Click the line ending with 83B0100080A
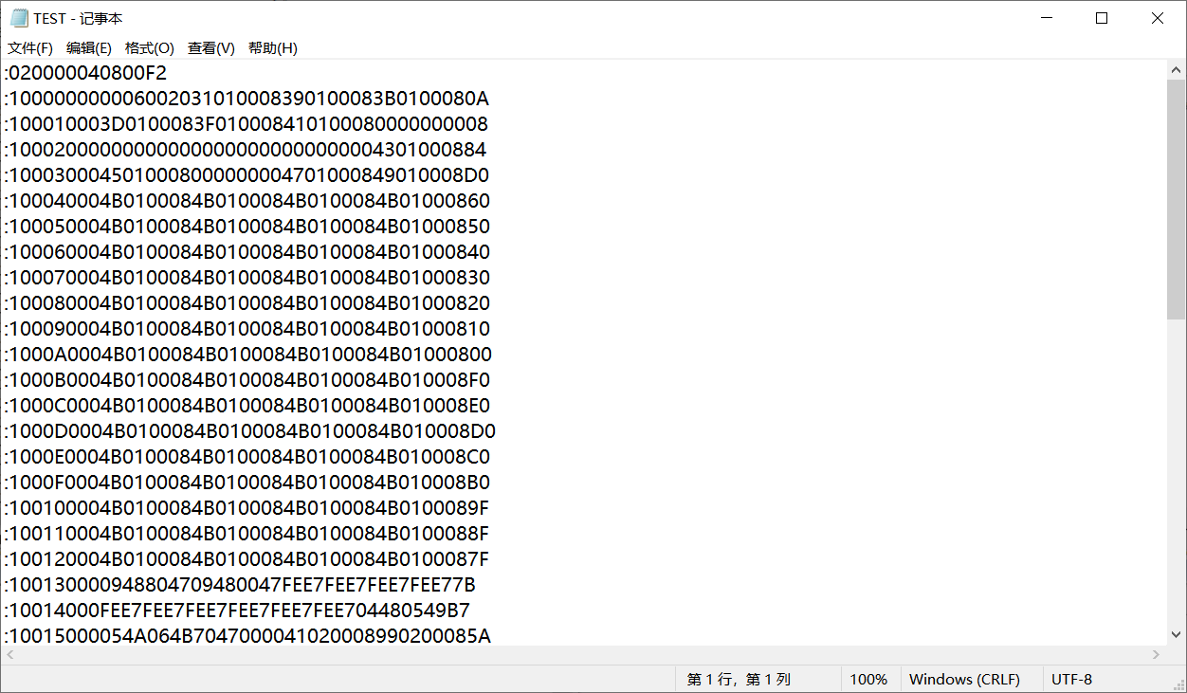The image size is (1187, 693). [247, 99]
